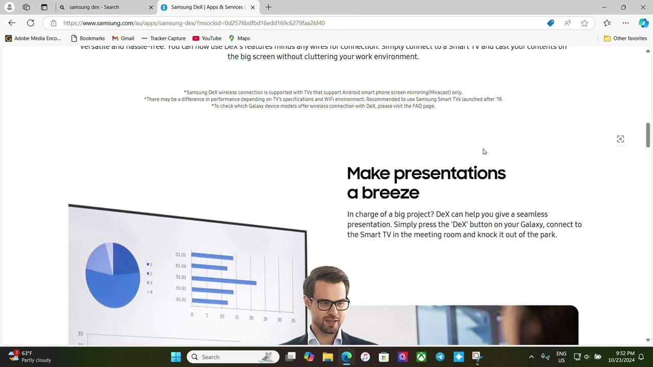The height and width of the screenshot is (367, 653).
Task: Open the Xbox app from taskbar
Action: pos(421,357)
